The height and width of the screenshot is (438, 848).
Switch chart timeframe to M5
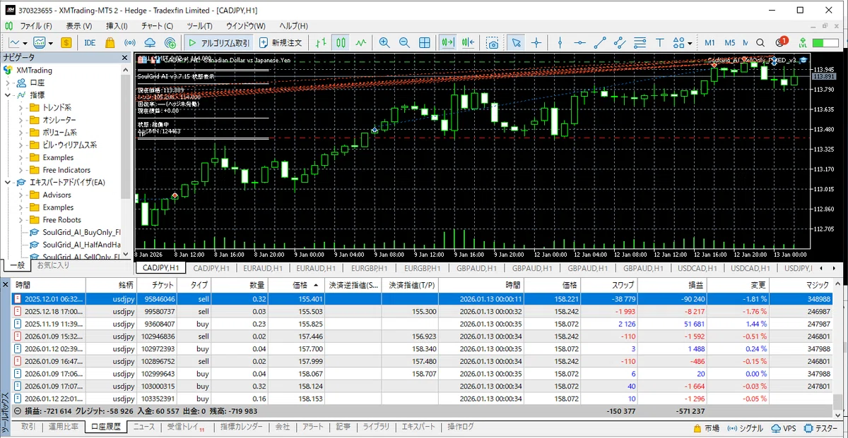(x=729, y=42)
